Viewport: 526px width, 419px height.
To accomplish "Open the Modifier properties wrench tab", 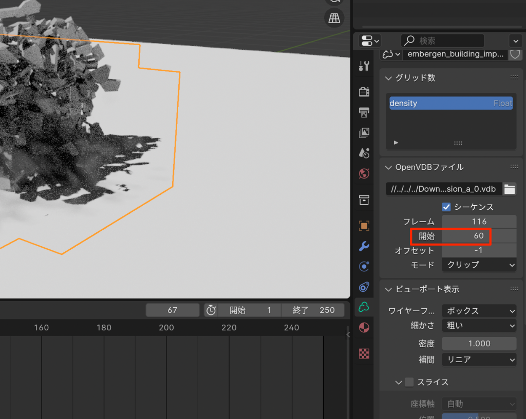I will coord(364,246).
